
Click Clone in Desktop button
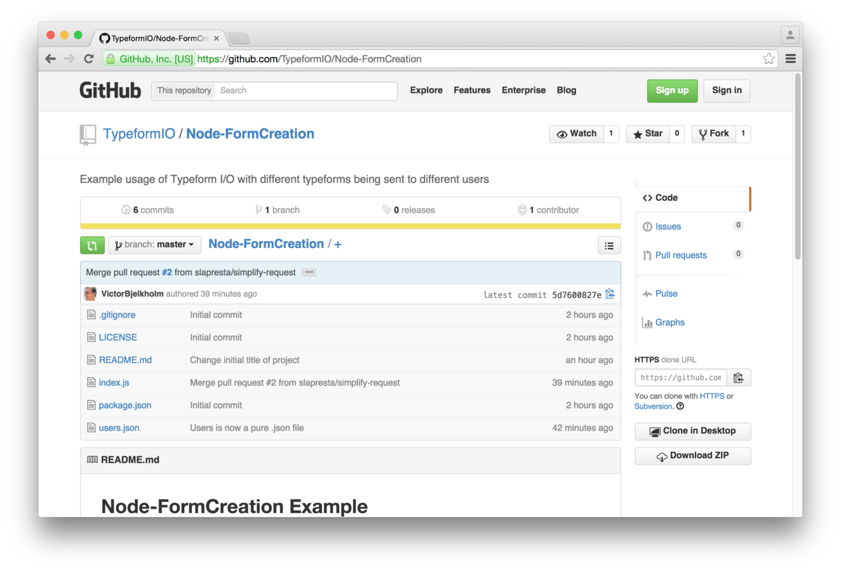click(x=692, y=431)
